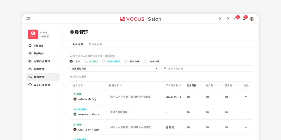Select the 訂閱中 radio filter
Screen dimensions: 281x140
[x=86, y=61]
